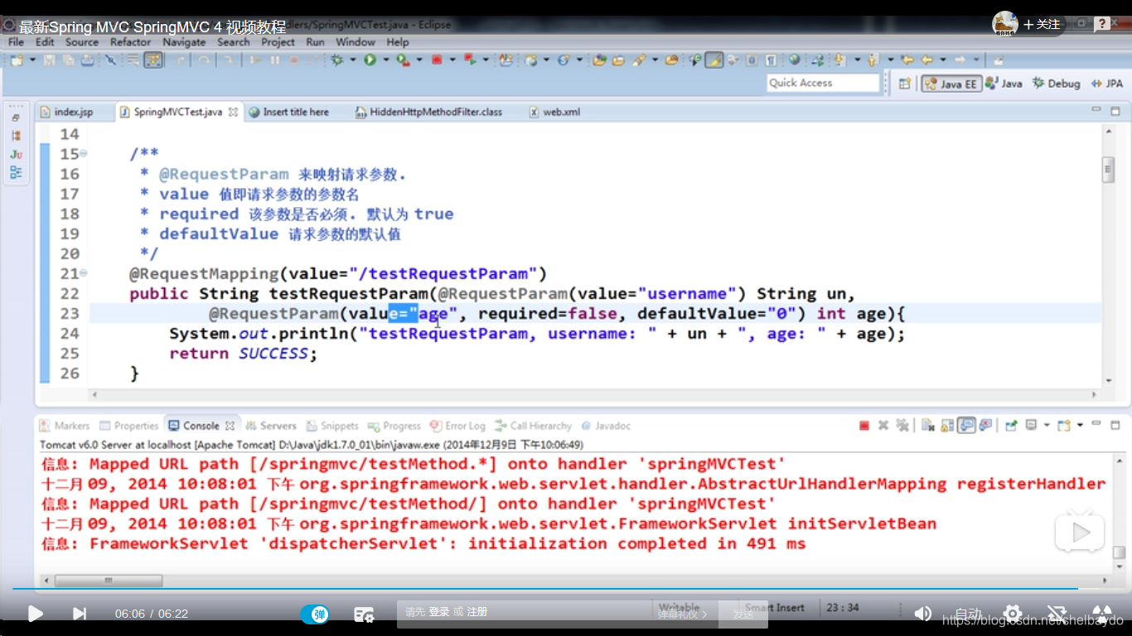The height and width of the screenshot is (636, 1132).
Task: Open the Javadoc view tab
Action: pos(606,426)
